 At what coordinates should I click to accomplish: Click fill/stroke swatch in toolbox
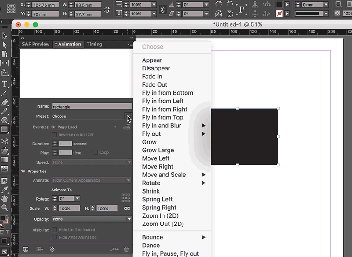(4, 220)
